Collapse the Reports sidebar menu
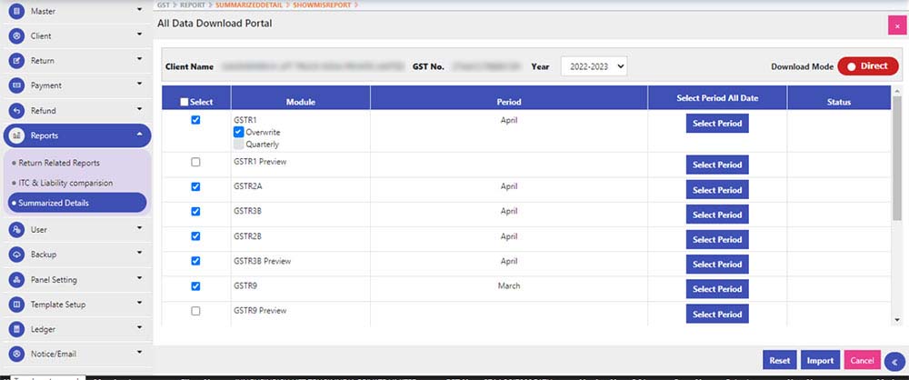Screen dimensions: 909x380 pos(139,135)
